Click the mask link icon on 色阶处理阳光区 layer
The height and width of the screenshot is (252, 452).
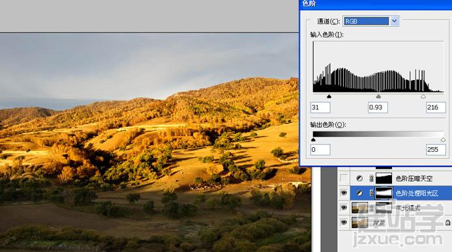371,193
